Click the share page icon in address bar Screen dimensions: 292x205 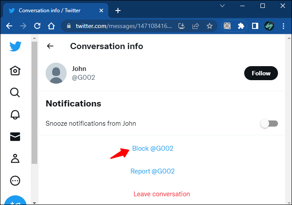(196, 26)
